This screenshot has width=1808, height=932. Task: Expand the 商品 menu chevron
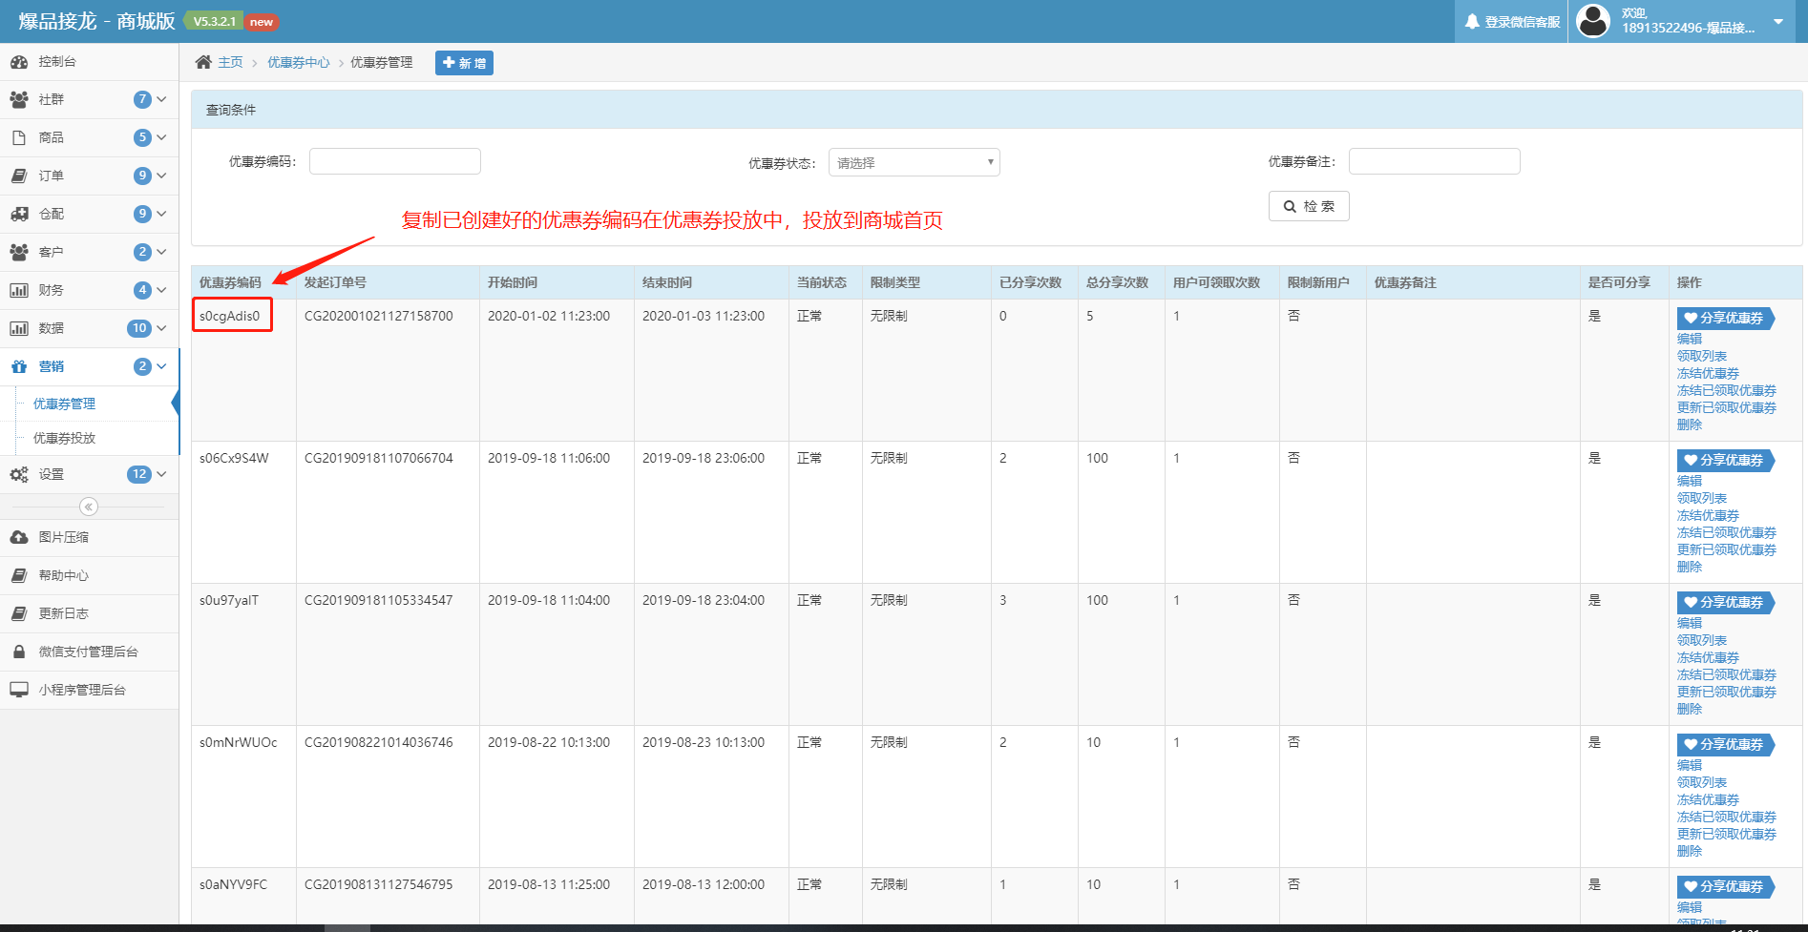pos(161,137)
